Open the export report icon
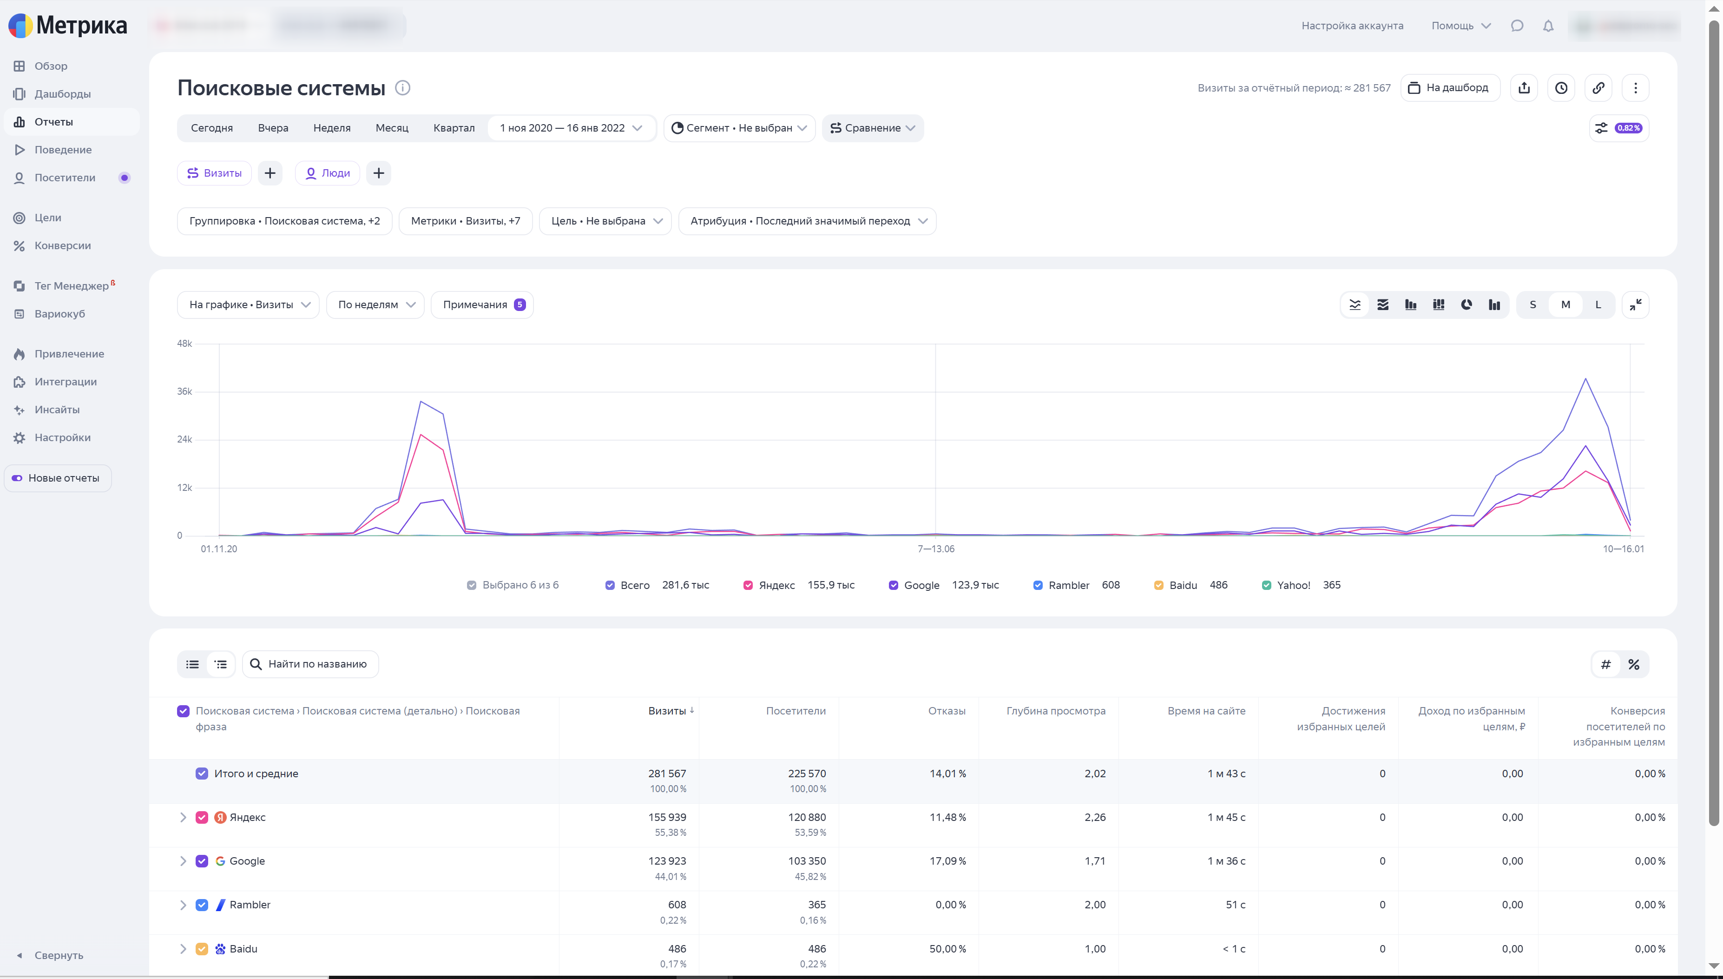 click(x=1524, y=88)
